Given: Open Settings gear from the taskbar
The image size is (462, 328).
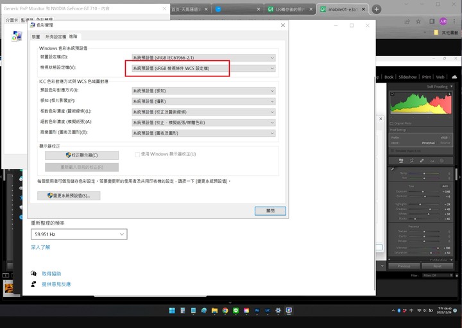Looking at the screenshot, I should [x=278, y=310].
